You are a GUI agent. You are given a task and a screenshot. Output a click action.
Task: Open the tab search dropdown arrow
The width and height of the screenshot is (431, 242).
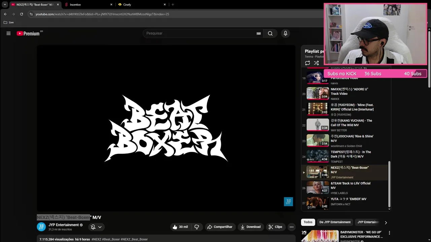coord(5,4)
